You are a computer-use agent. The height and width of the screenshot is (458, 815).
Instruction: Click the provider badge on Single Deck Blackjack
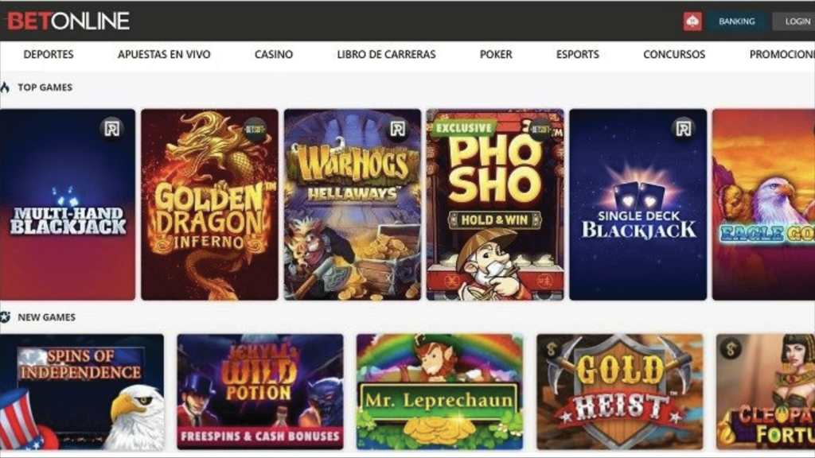683,128
